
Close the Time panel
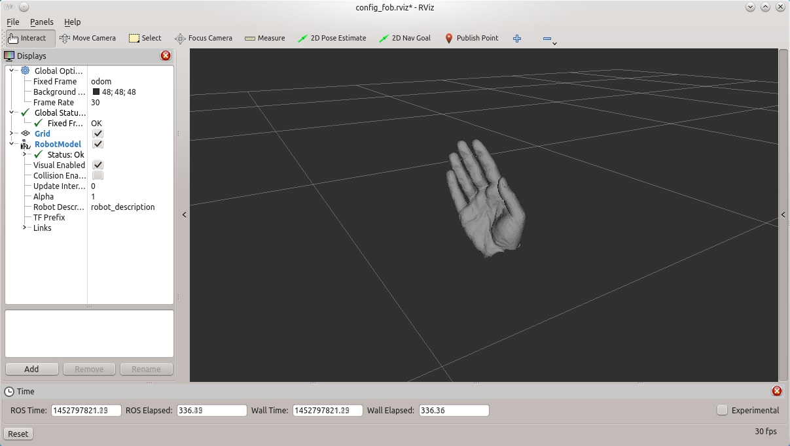777,391
